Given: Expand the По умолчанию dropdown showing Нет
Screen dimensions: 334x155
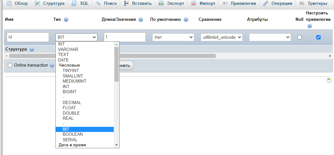Looking at the screenshot, I should tap(173, 37).
